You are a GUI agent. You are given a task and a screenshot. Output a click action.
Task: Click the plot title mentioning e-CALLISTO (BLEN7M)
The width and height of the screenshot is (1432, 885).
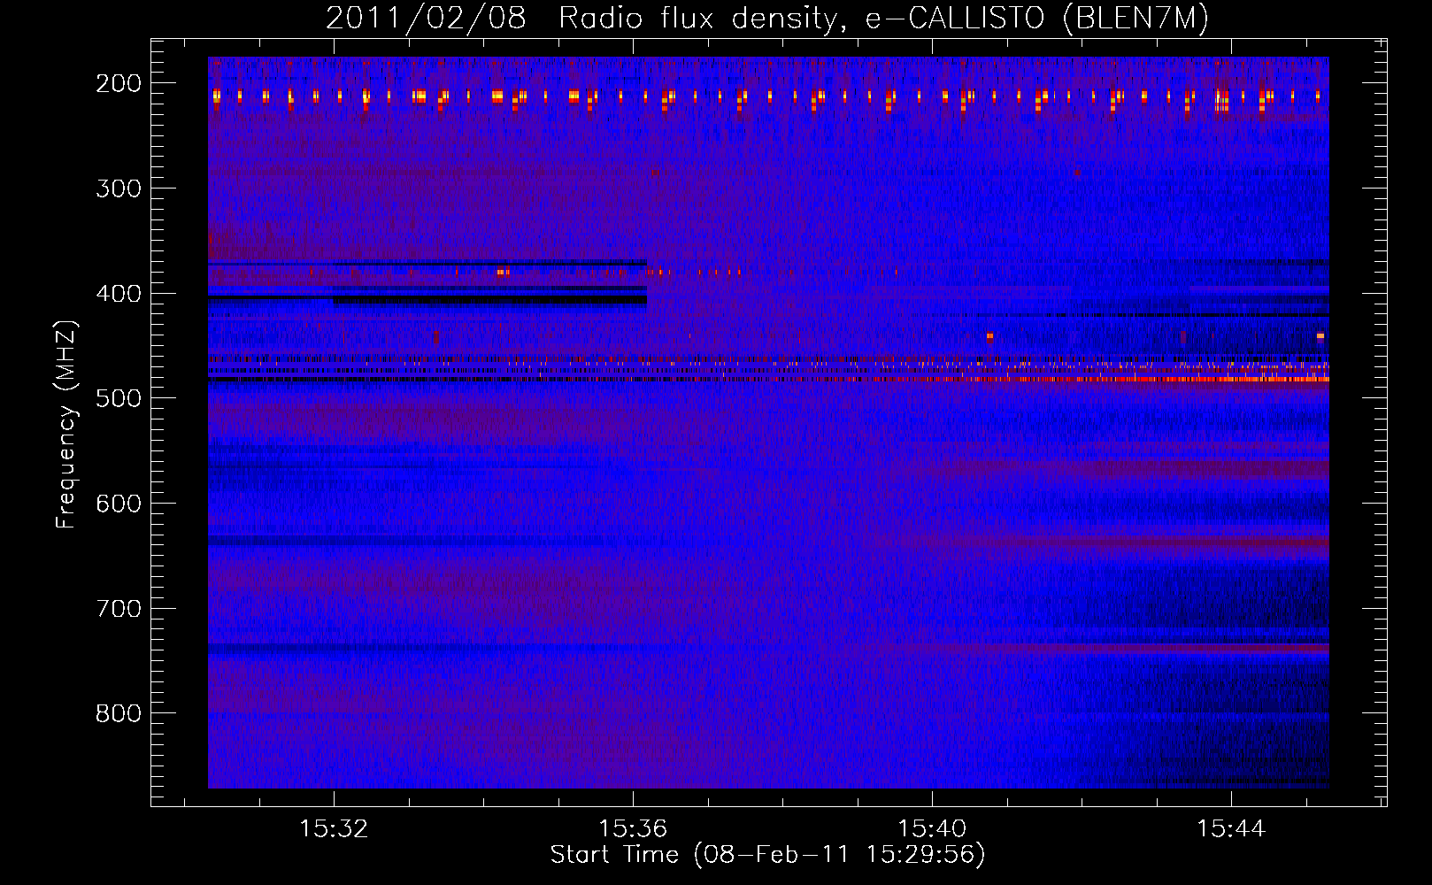pyautogui.click(x=766, y=18)
